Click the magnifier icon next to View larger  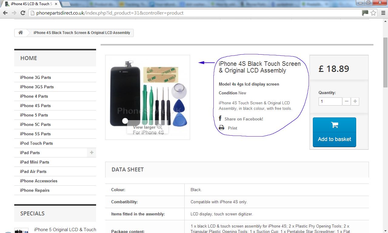point(159,127)
